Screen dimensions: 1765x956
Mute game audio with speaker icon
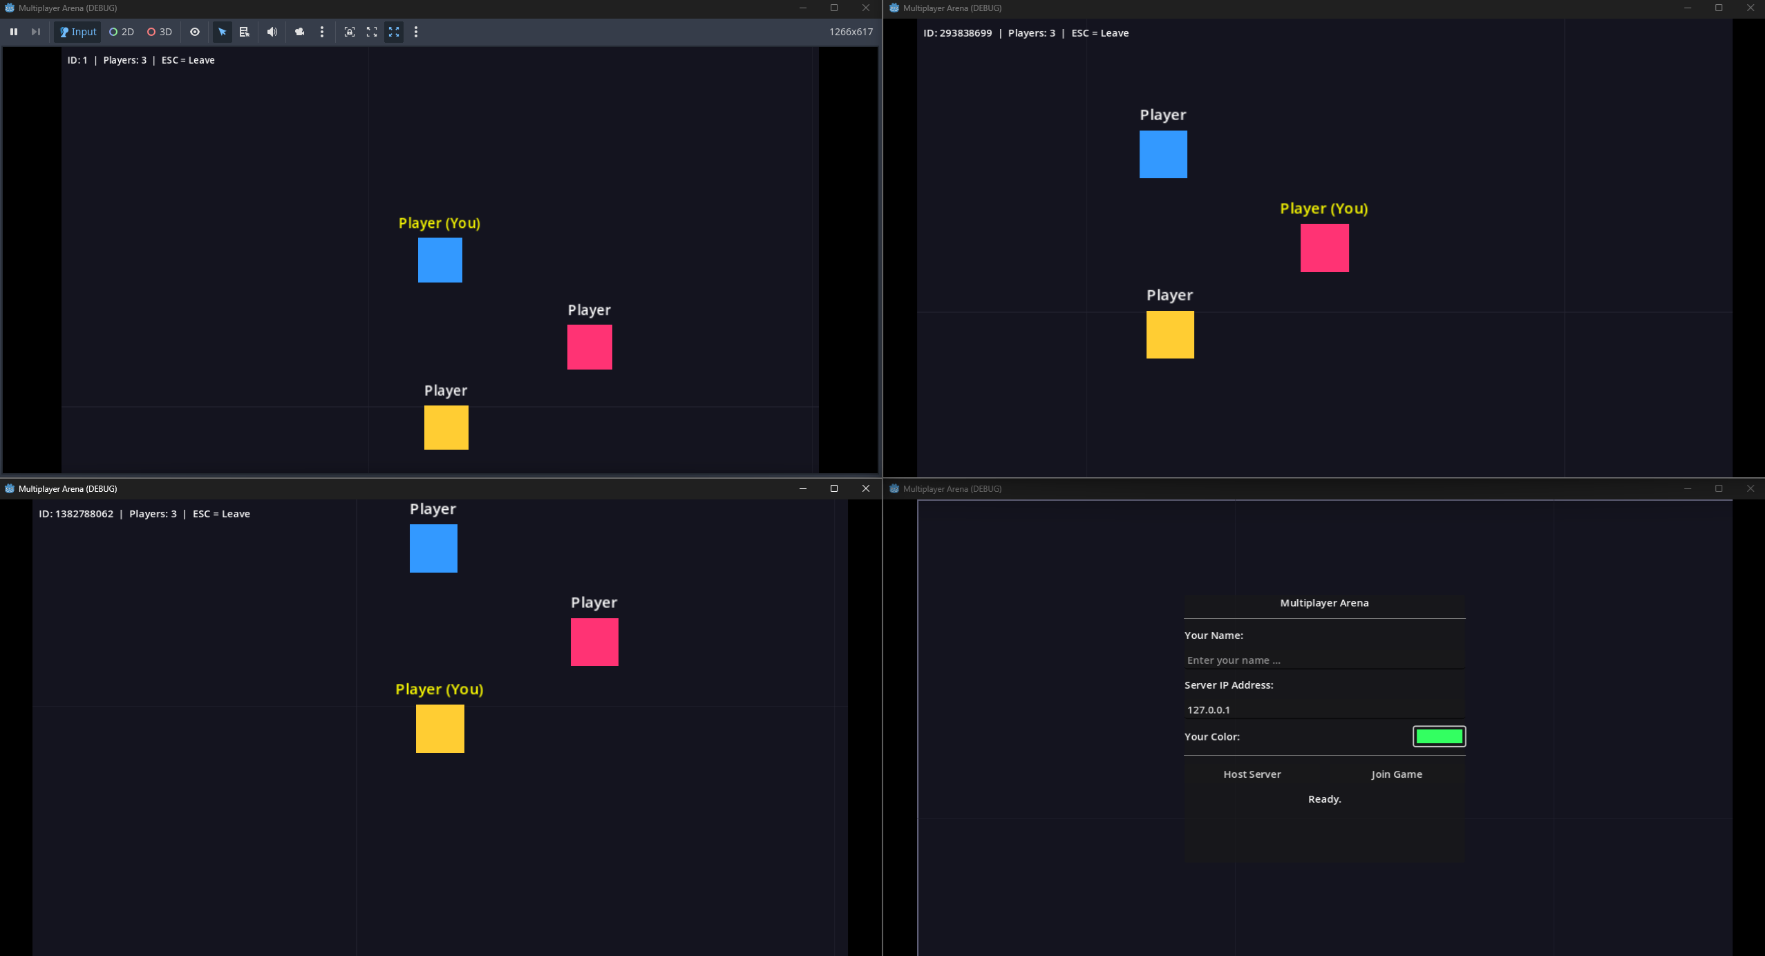click(272, 32)
